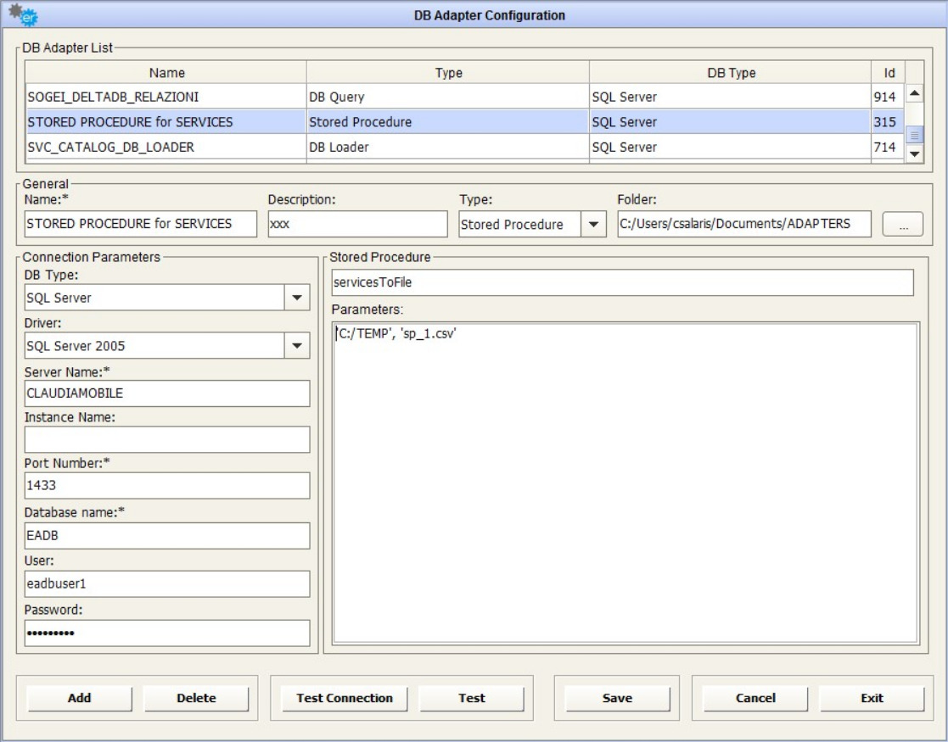The height and width of the screenshot is (742, 948).
Task: Click inside the Port Number field
Action: coord(167,486)
